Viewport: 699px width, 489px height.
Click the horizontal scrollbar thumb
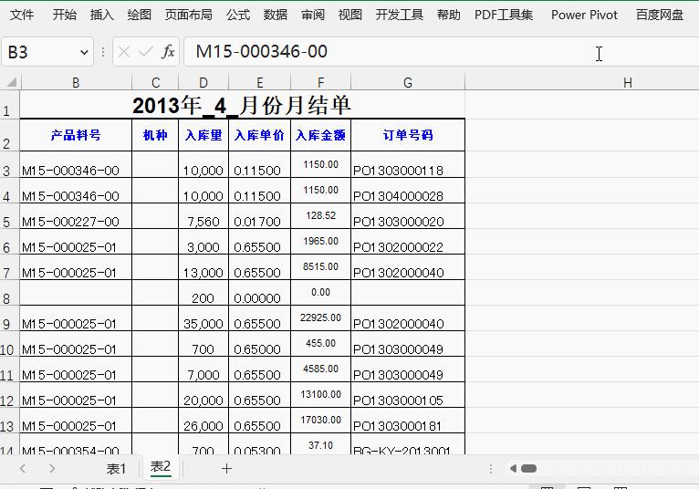[528, 469]
